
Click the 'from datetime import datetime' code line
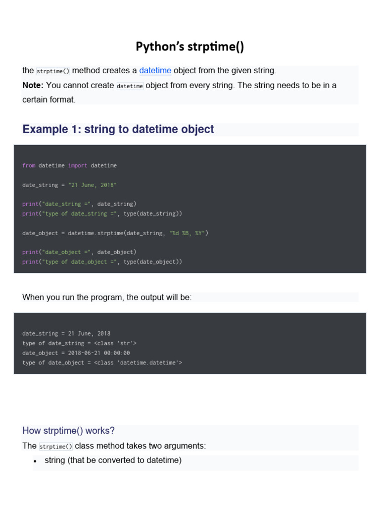69,165
